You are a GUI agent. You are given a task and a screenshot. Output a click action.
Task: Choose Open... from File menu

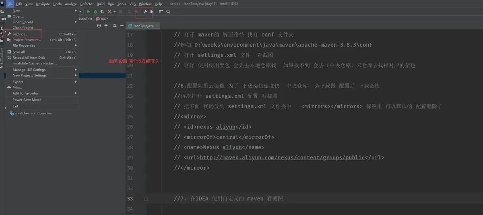tap(42, 17)
